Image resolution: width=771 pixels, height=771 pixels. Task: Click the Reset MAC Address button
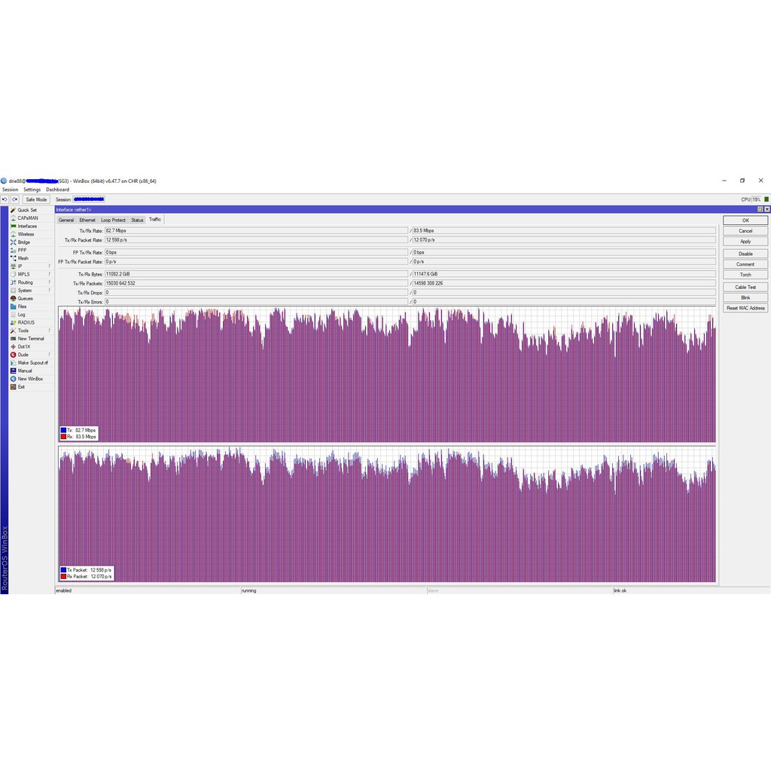pos(745,308)
